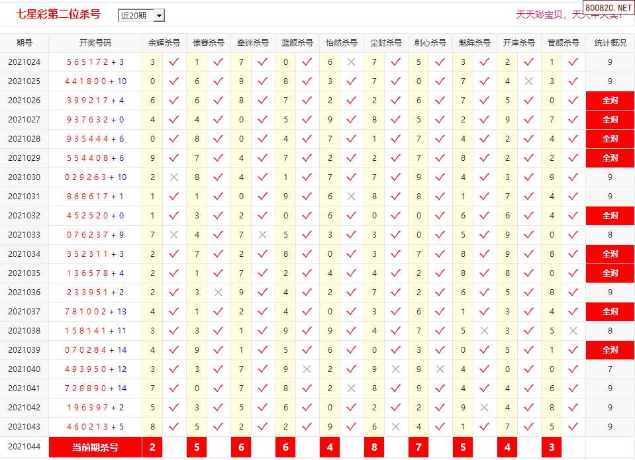The image size is (635, 460).
Task: Click the 全对 badge in row 2021032
Action: click(x=610, y=215)
